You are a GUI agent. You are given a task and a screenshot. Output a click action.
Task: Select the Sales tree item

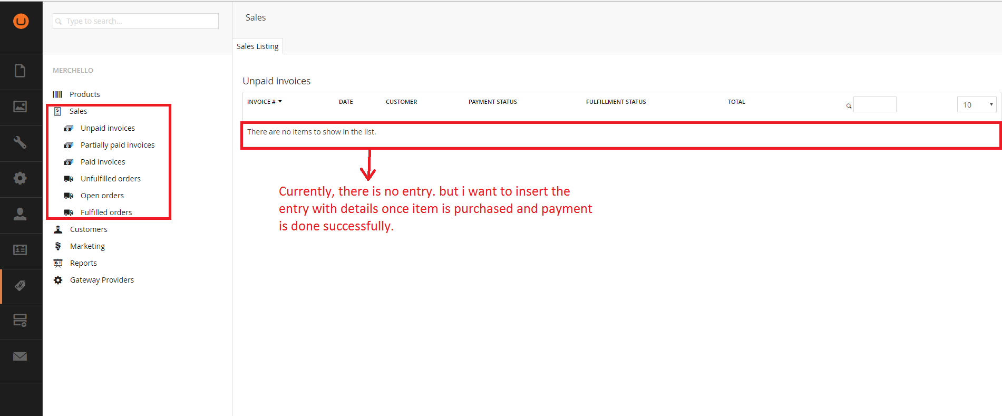(79, 111)
